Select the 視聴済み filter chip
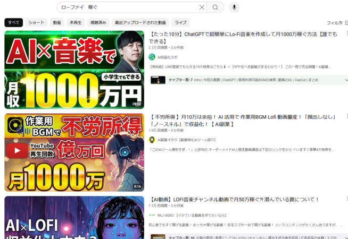The image size is (348, 239). [98, 23]
